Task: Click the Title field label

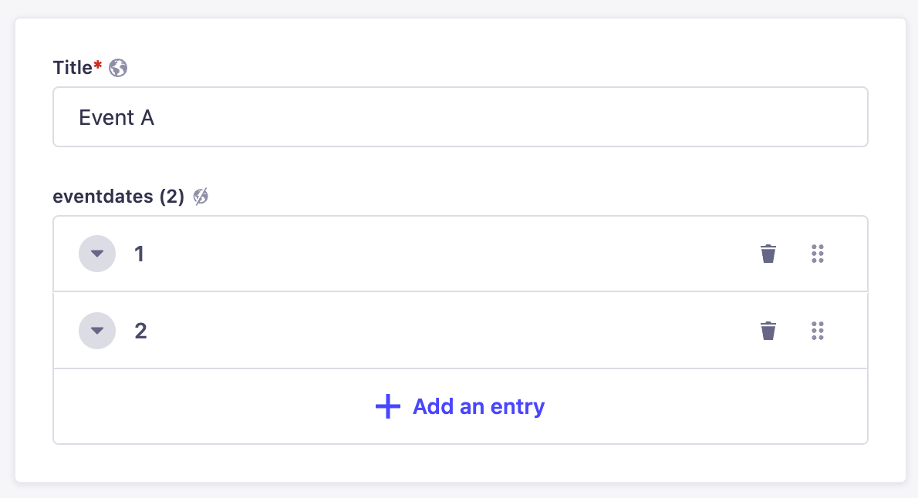Action: click(x=72, y=68)
